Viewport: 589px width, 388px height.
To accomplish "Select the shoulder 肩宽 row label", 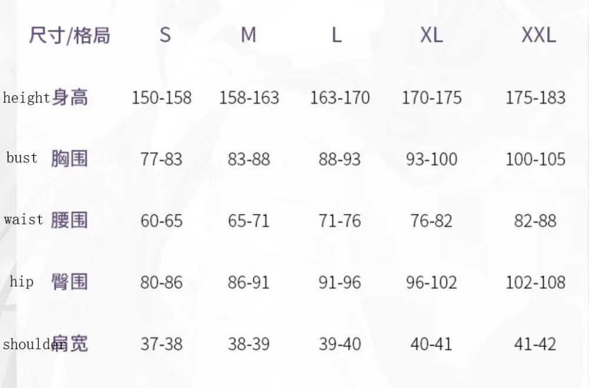I will pos(46,343).
